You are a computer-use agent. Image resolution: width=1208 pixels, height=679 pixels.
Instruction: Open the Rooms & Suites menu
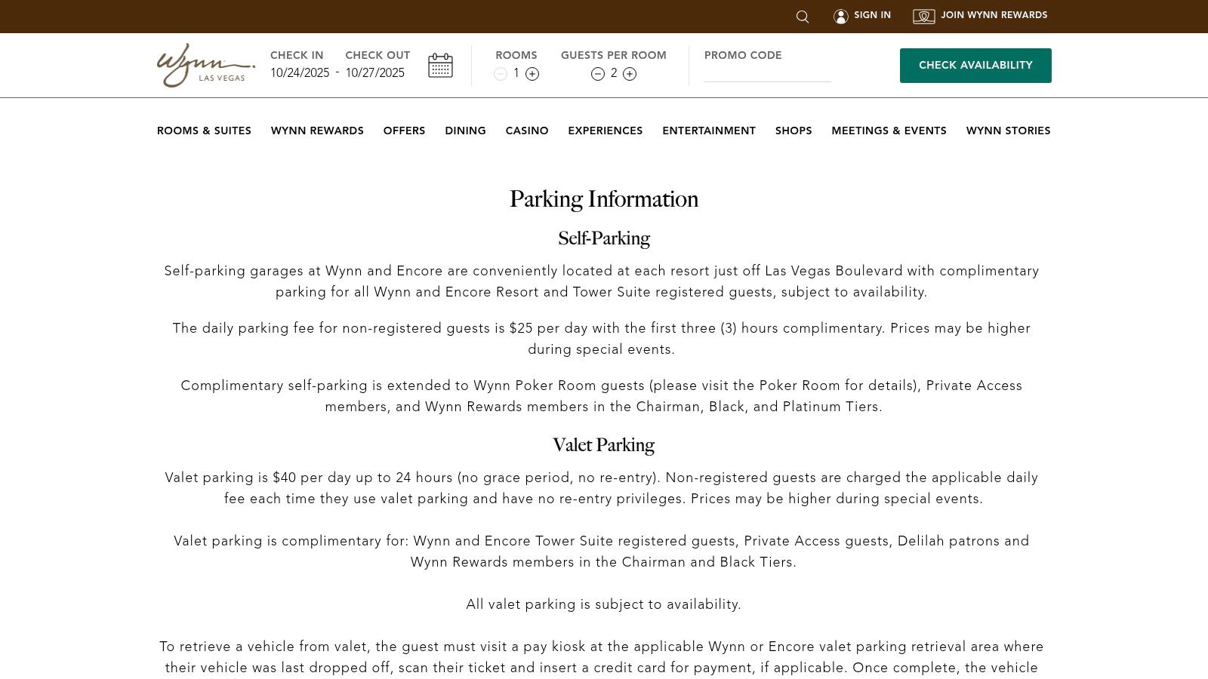click(x=204, y=131)
